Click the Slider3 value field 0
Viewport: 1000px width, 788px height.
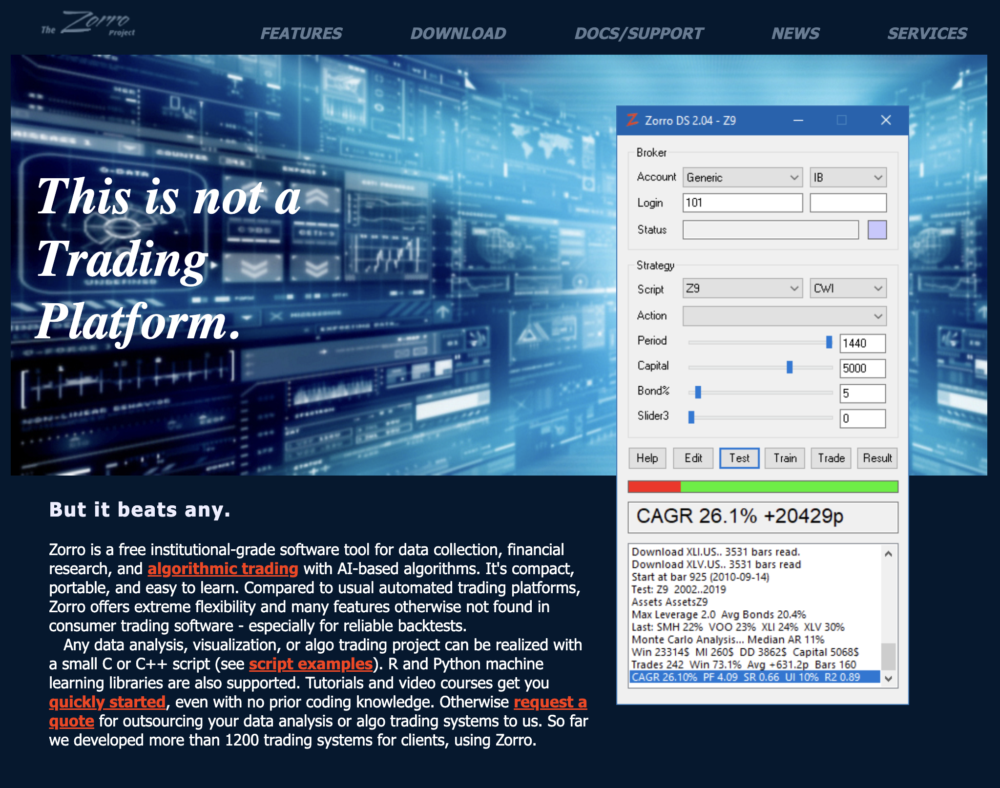[x=862, y=418]
